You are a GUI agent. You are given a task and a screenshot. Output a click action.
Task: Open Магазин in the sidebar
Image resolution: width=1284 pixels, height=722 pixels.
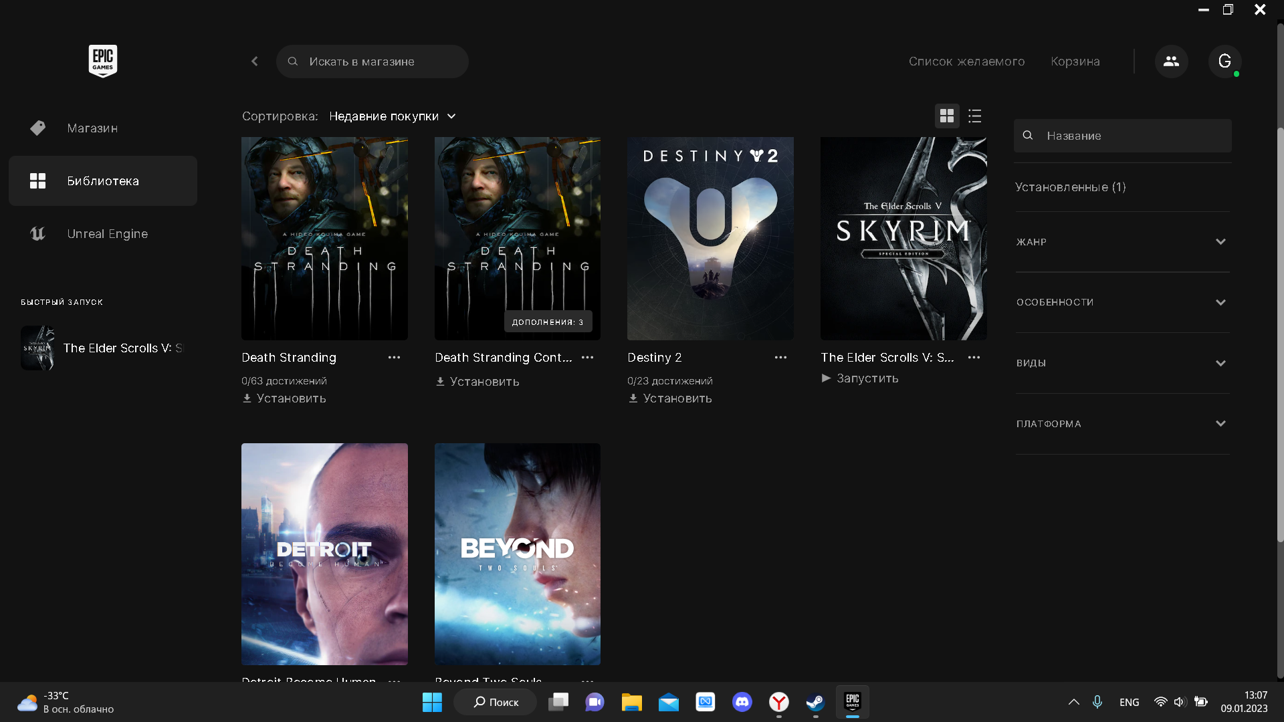coord(103,128)
